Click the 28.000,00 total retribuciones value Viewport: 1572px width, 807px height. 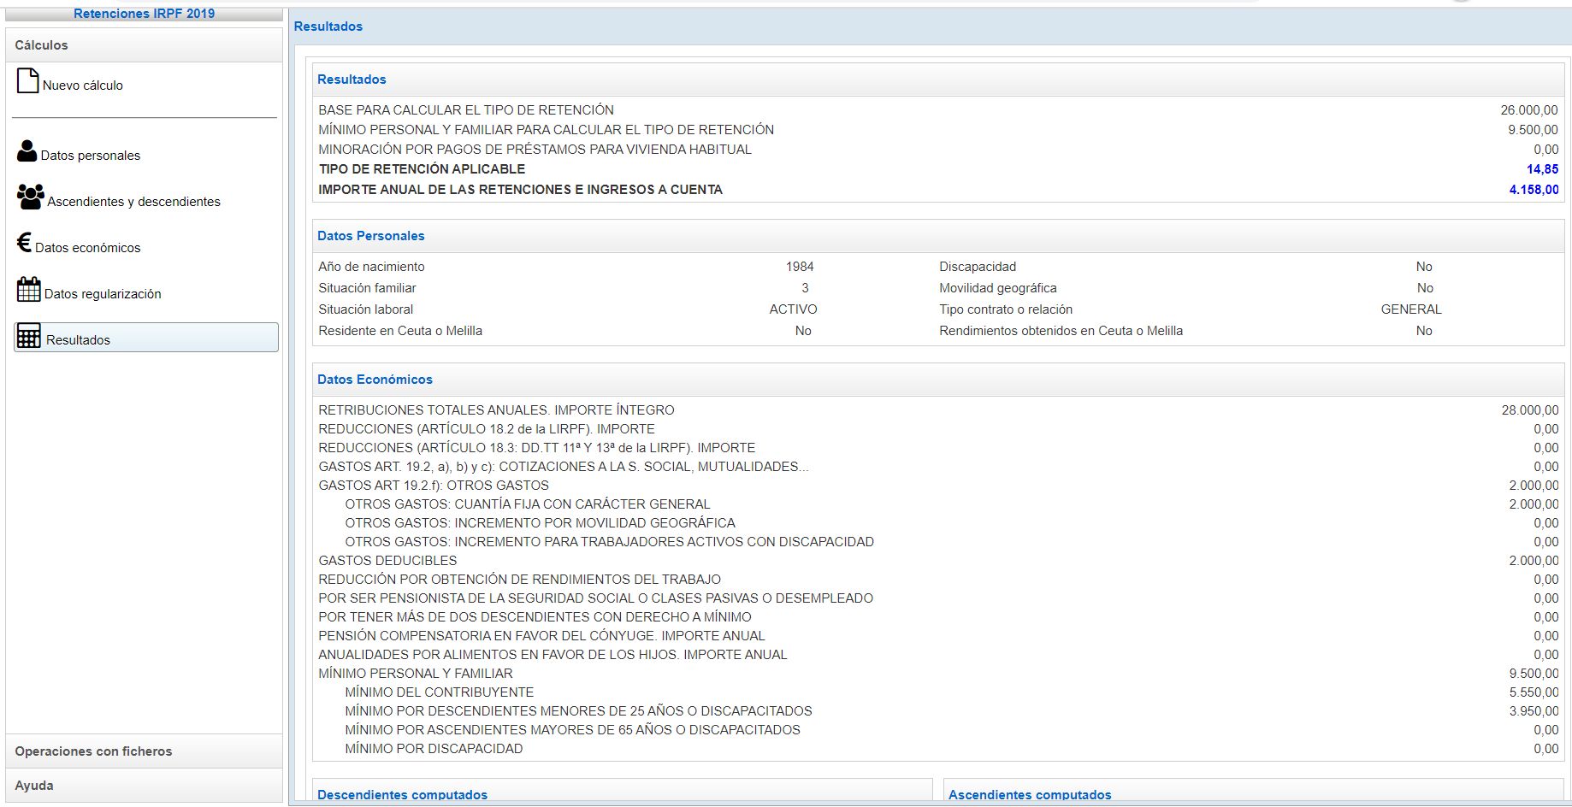pos(1529,410)
